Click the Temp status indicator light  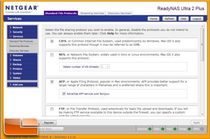189,129
